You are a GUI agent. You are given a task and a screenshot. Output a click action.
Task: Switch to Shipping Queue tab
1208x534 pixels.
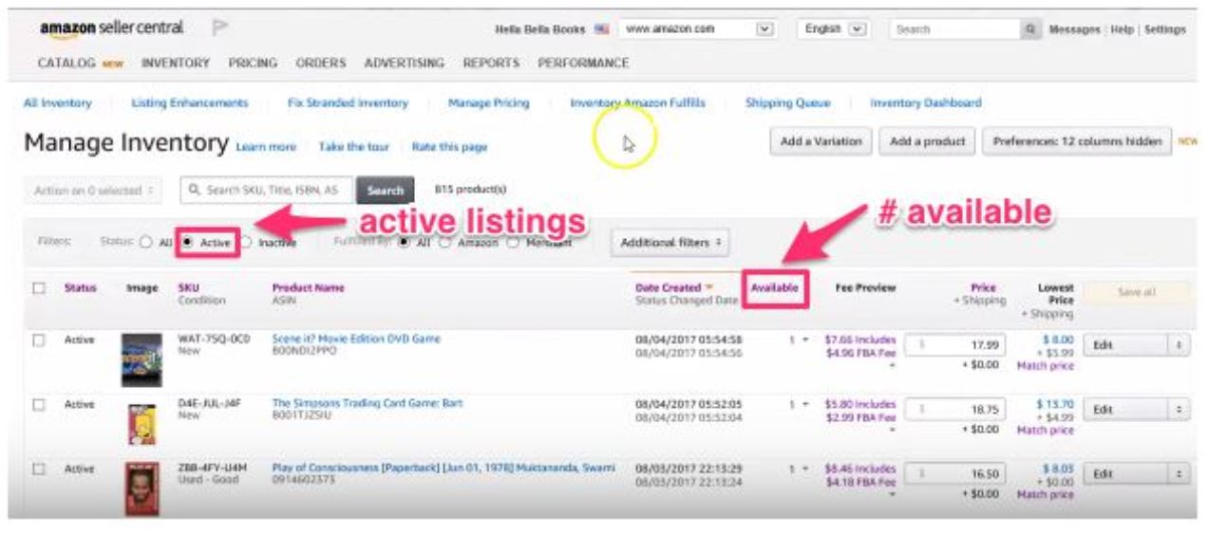[787, 102]
